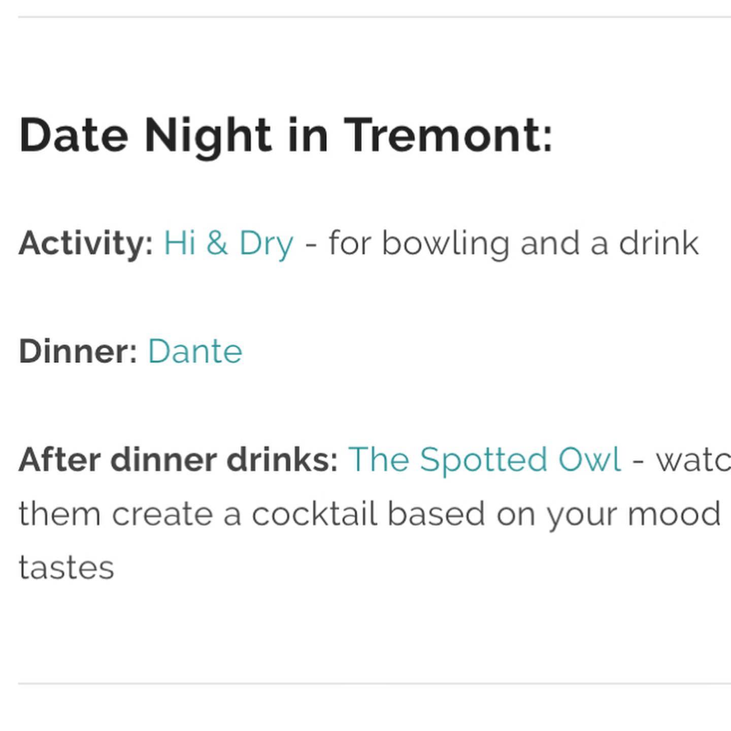Click the word 'drink' after bowling
This screenshot has width=731, height=731.
point(659,243)
